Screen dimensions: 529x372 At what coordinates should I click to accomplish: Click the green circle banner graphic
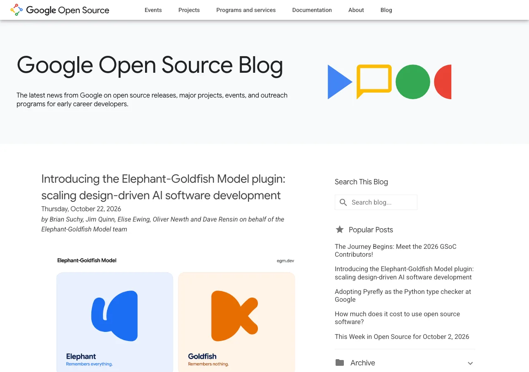coord(413,82)
